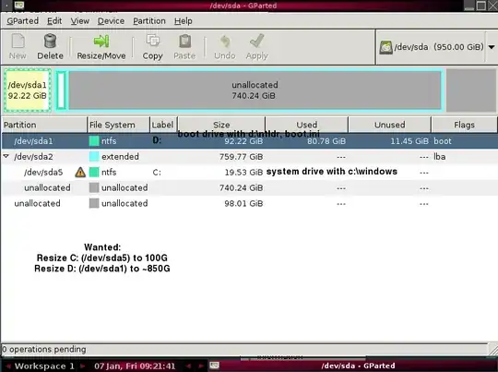Open the Device menu
This screenshot has height=372, width=498.
click(x=111, y=21)
